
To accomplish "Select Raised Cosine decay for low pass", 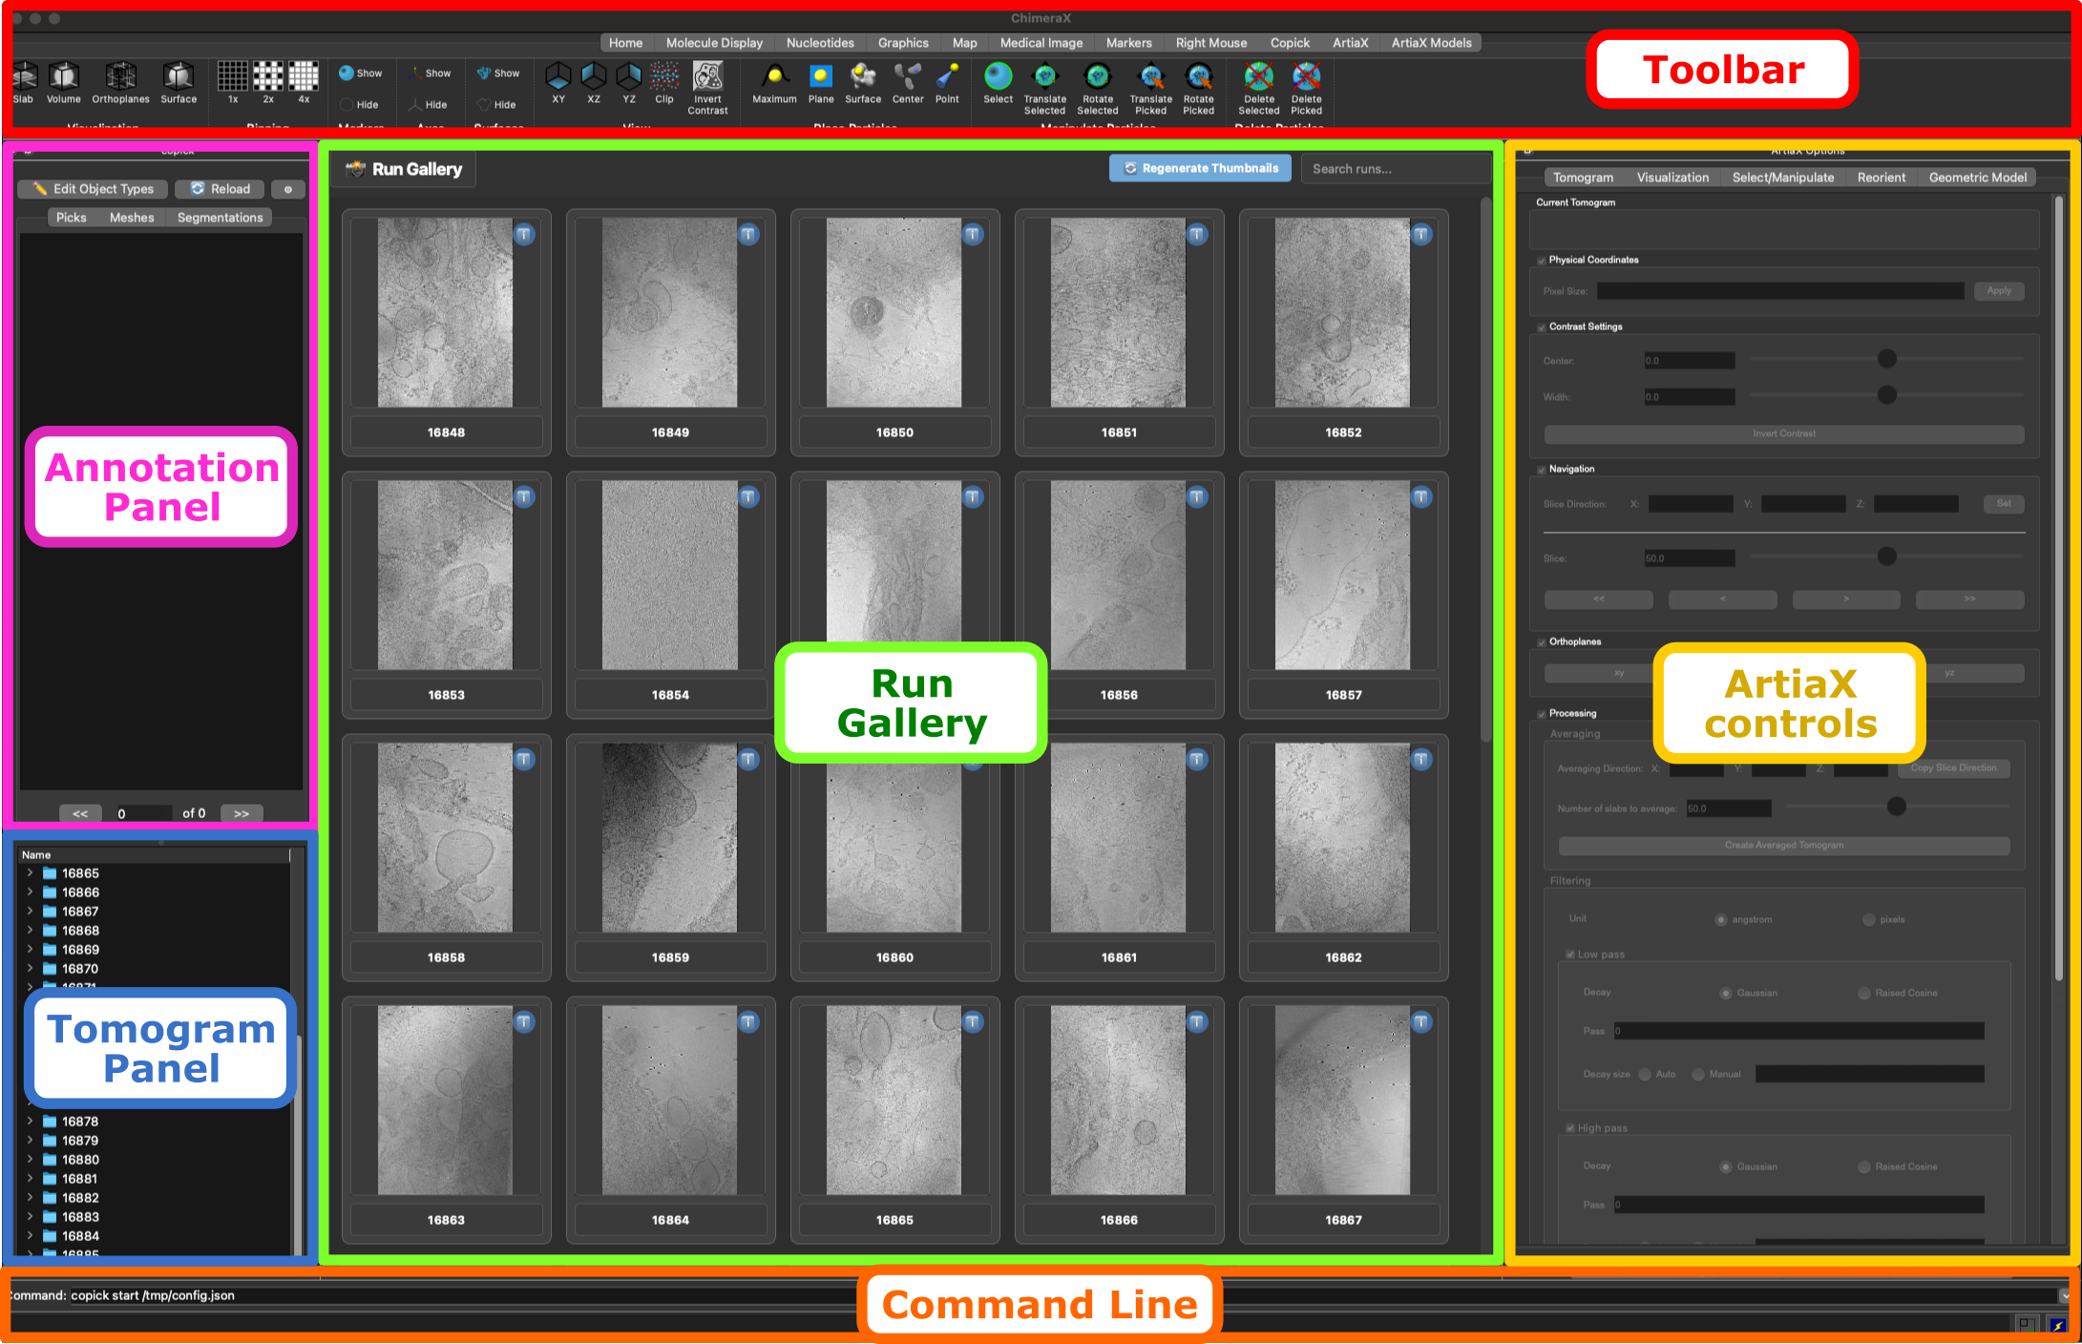I will [1864, 994].
